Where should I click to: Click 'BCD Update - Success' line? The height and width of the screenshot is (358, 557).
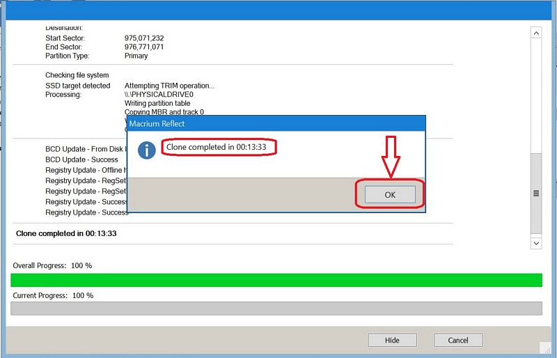(81, 159)
